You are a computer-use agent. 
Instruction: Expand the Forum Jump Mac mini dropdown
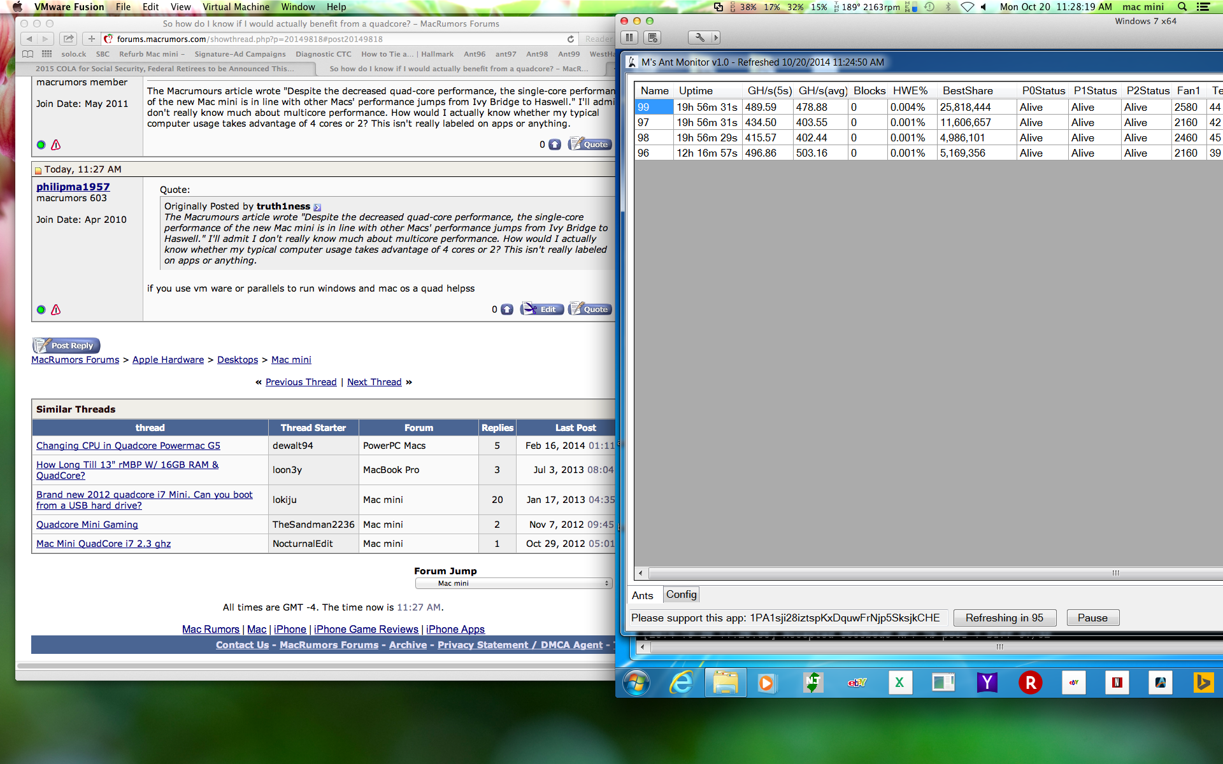coord(513,583)
